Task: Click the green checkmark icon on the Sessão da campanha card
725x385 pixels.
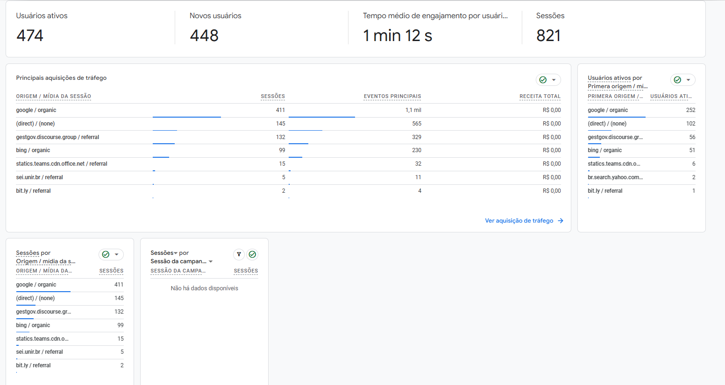Action: 252,255
